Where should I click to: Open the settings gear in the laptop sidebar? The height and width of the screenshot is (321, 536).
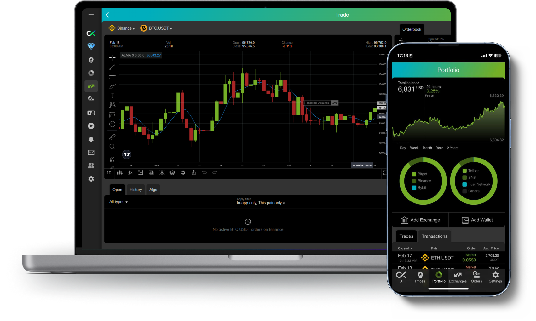91,179
